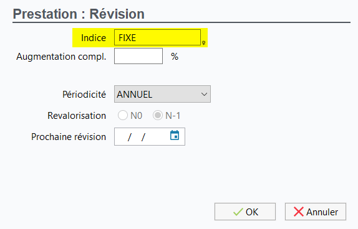Click the percent sign after Augmentation field

coord(175,56)
